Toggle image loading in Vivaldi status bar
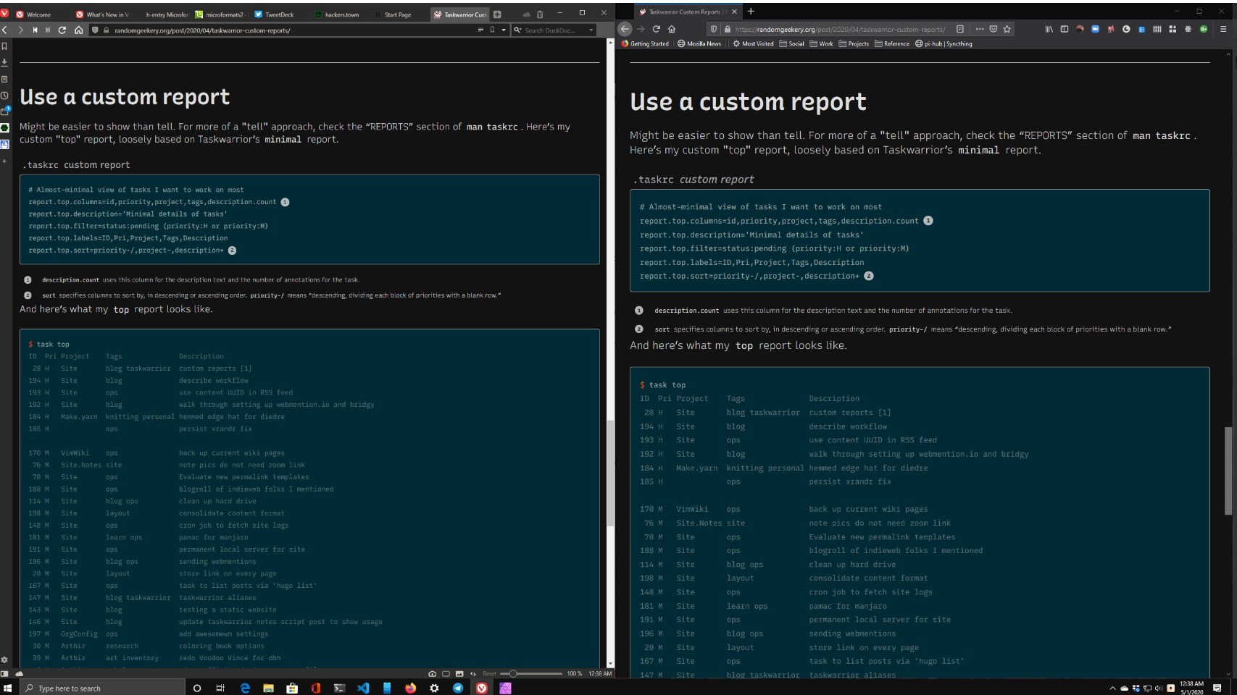 459,673
